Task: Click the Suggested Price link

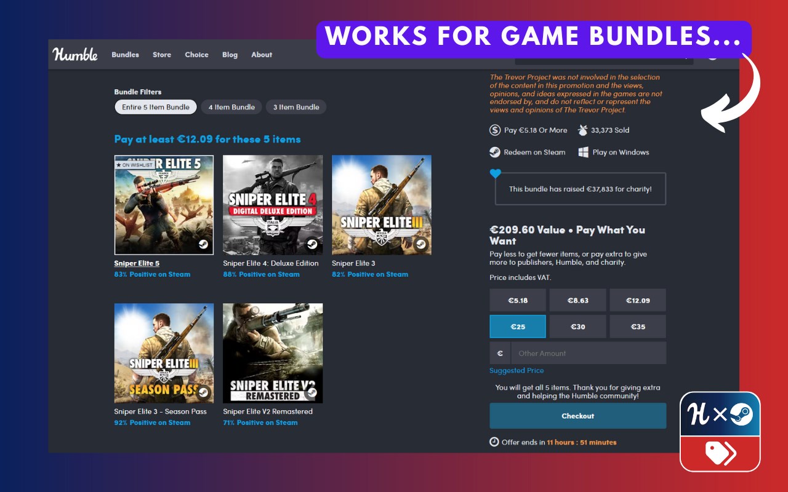Action: point(517,371)
